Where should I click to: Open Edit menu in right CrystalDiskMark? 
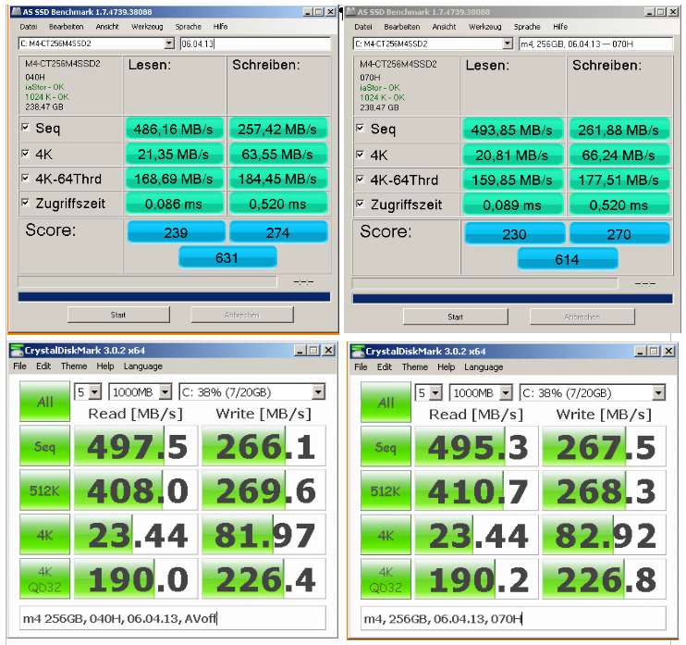pos(384,367)
